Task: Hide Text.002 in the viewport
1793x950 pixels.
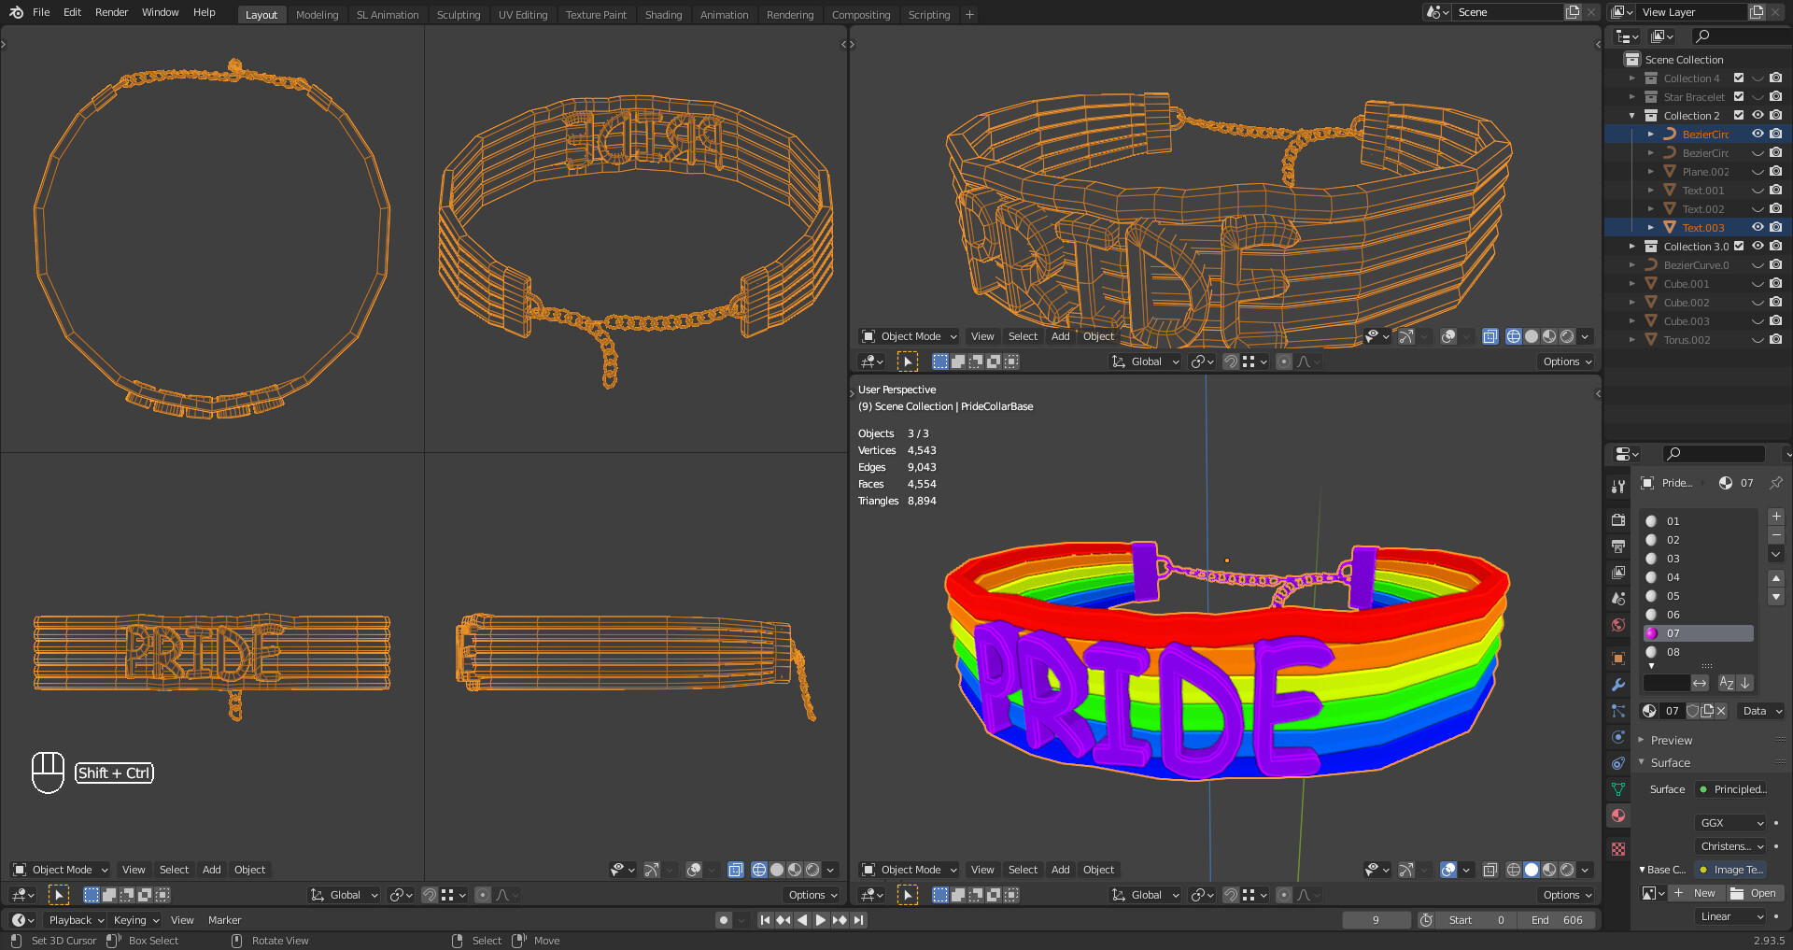Action: coord(1758,208)
